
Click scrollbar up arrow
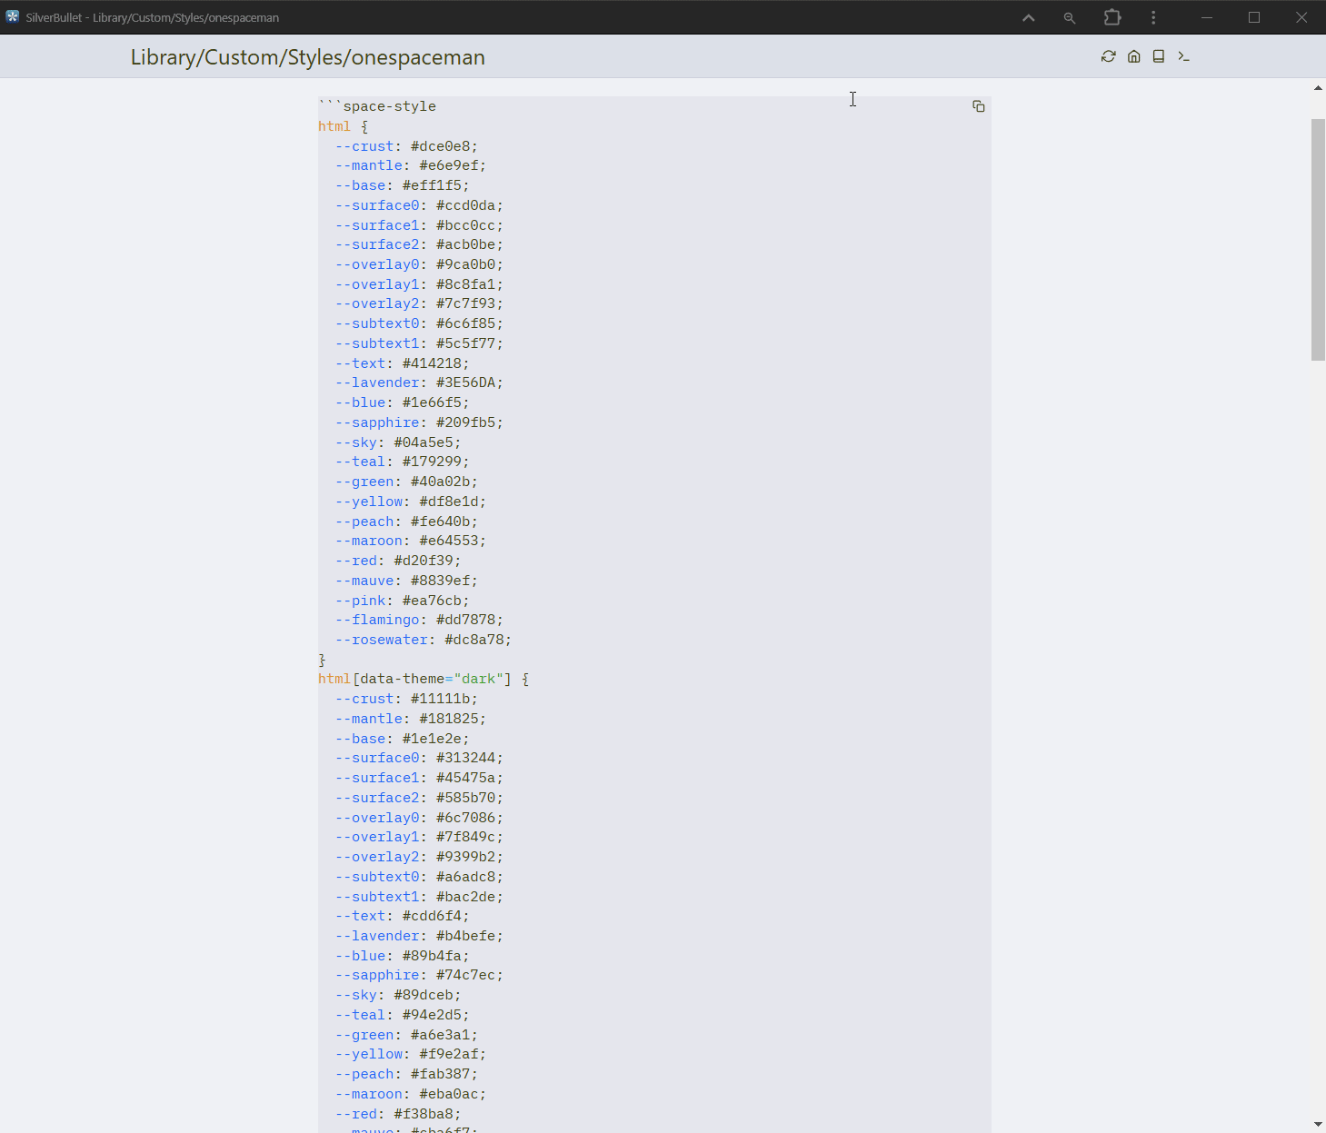tap(1318, 88)
